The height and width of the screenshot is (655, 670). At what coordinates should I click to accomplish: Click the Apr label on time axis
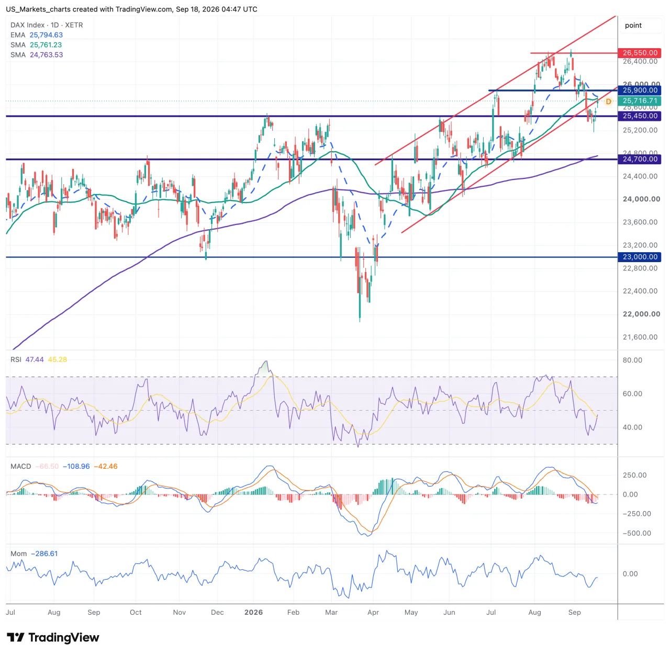click(373, 612)
